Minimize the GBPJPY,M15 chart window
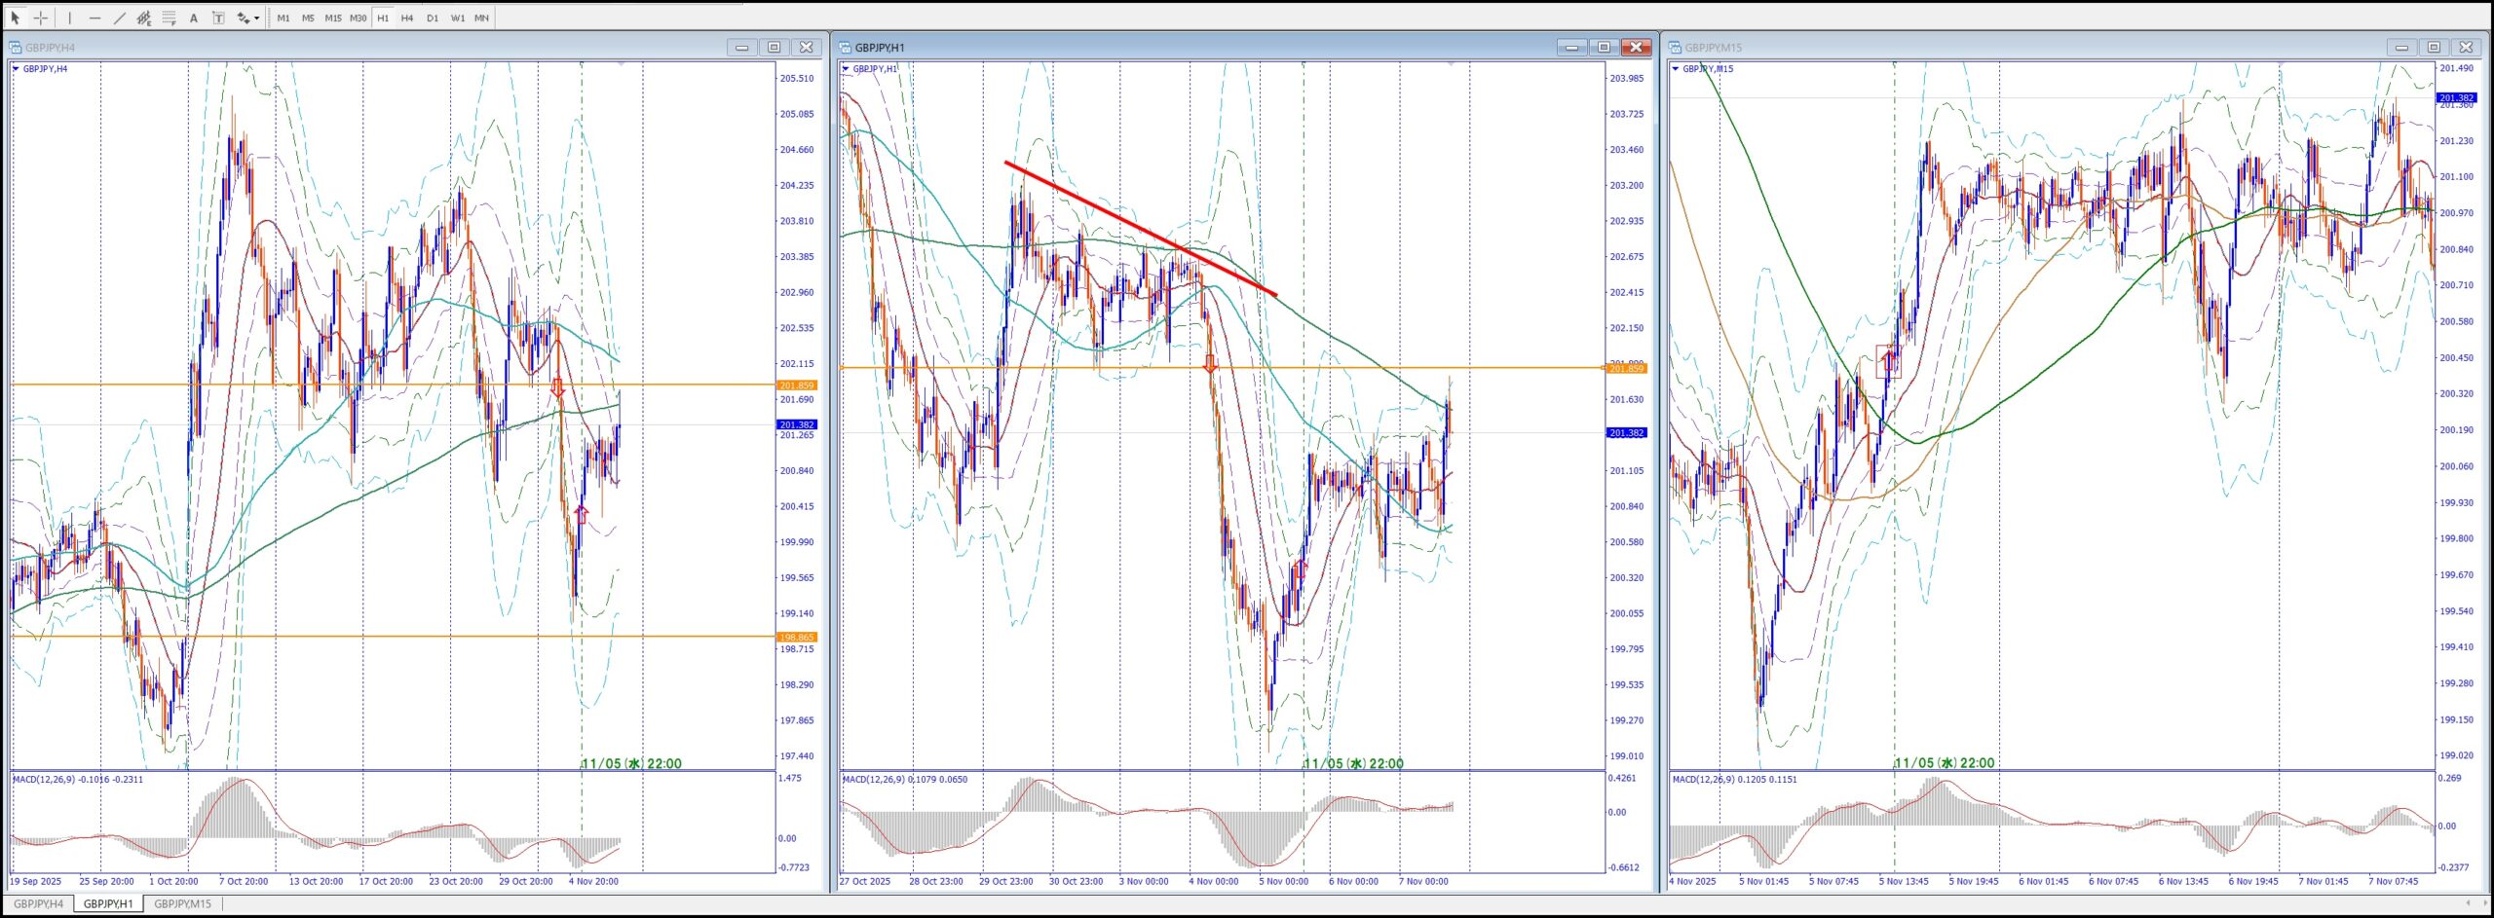This screenshot has width=2494, height=918. [x=2401, y=47]
